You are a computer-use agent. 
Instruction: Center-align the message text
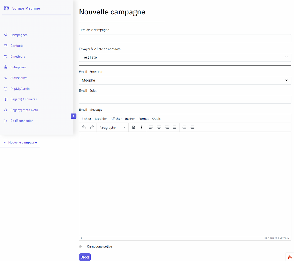159,127
